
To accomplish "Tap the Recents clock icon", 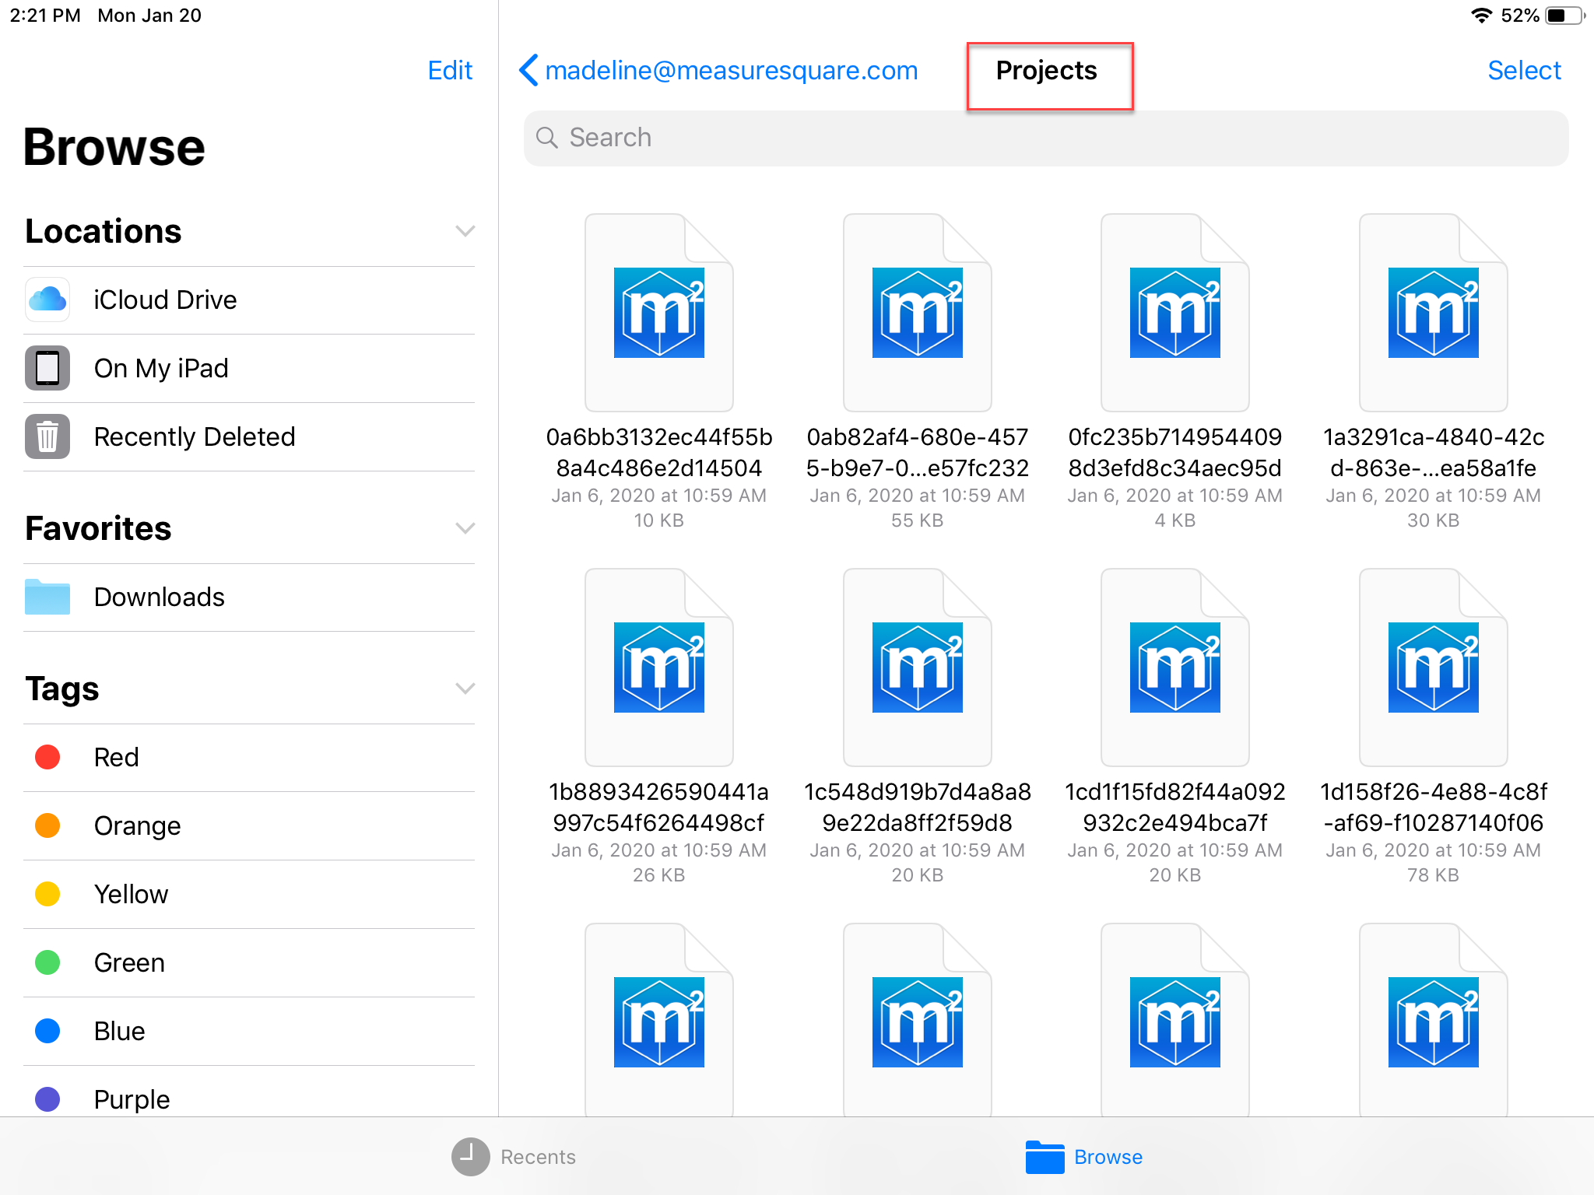I will click(x=470, y=1157).
